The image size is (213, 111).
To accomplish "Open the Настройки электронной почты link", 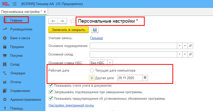I will [x=71, y=105].
